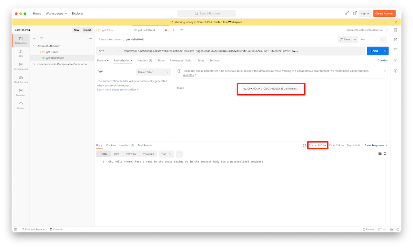
Task: Toggle the two-pane layout icon in status bar
Action: click(x=392, y=229)
